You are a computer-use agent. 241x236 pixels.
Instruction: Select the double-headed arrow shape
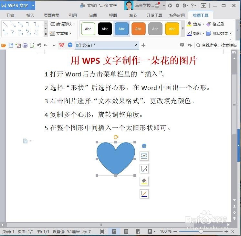21,24
